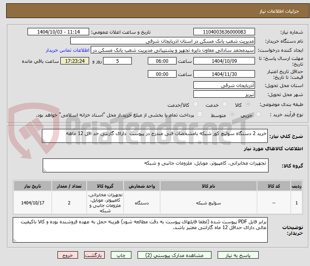Click the need date cell 1404/10/17
The height and width of the screenshot is (266, 310).
(32, 203)
